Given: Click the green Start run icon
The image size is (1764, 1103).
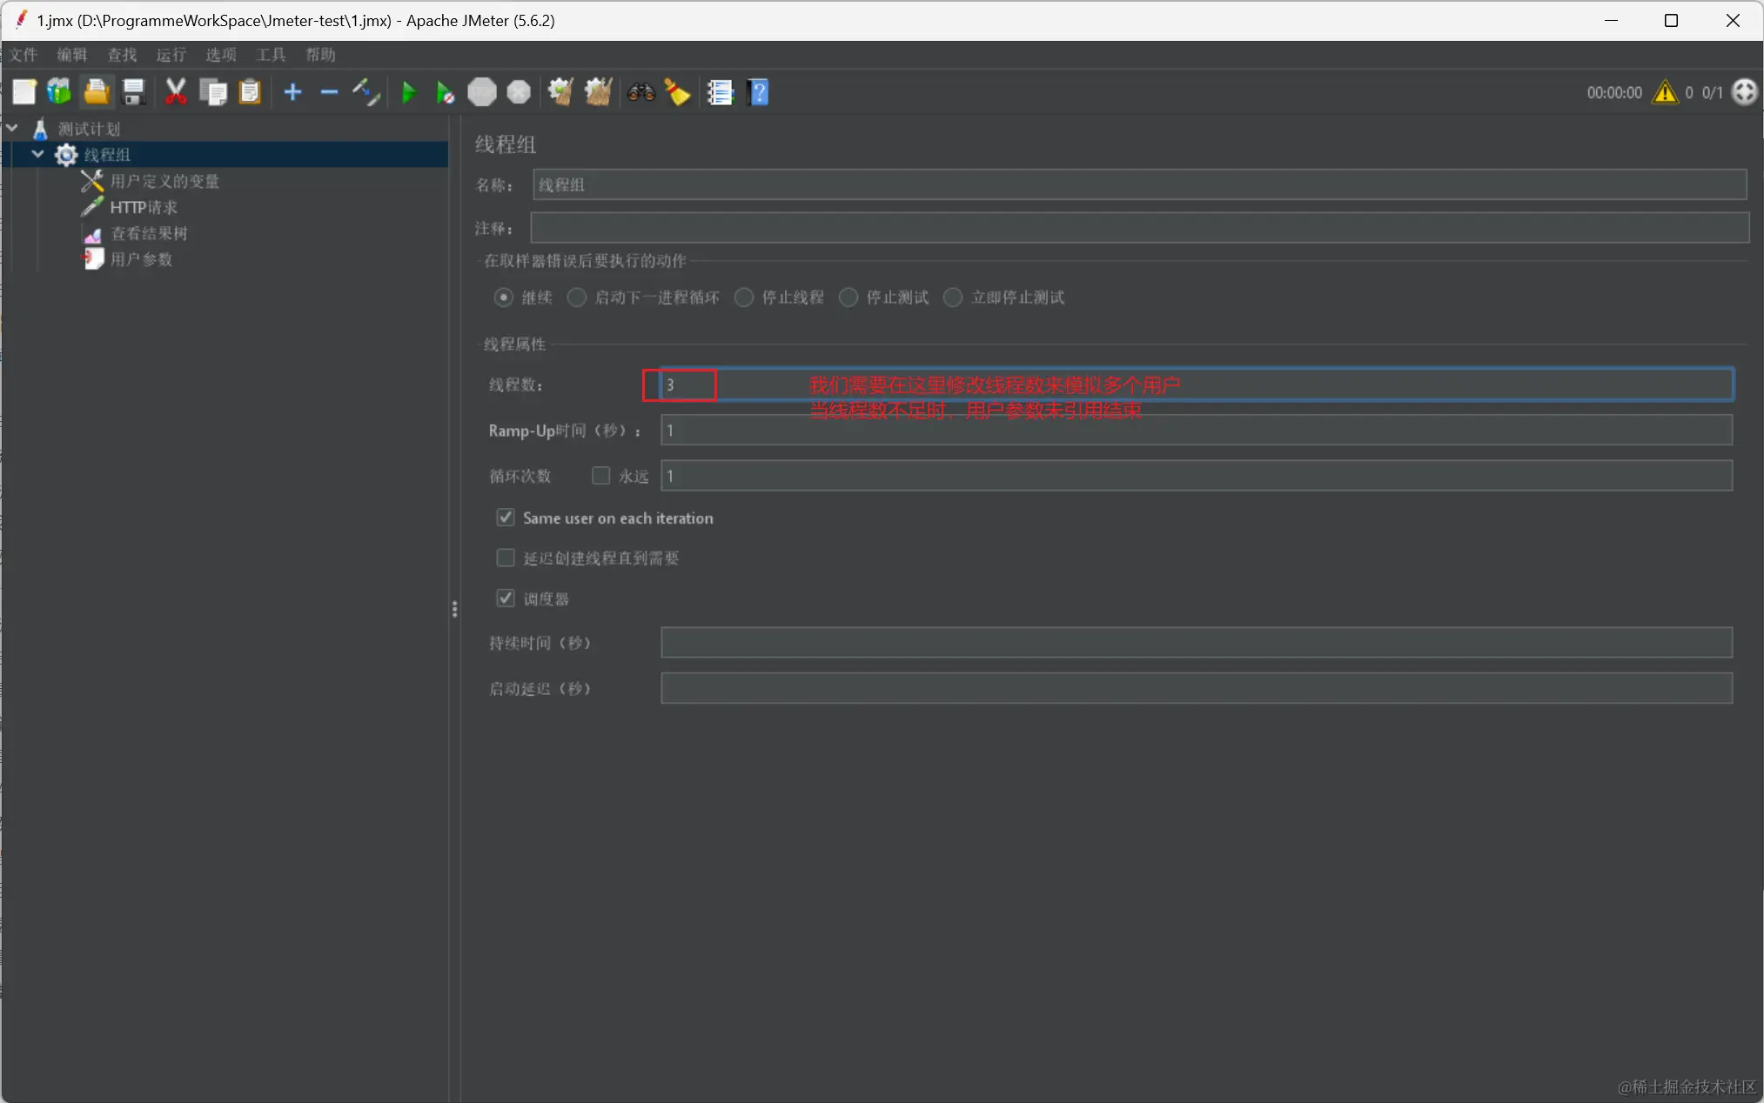Looking at the screenshot, I should click(408, 92).
